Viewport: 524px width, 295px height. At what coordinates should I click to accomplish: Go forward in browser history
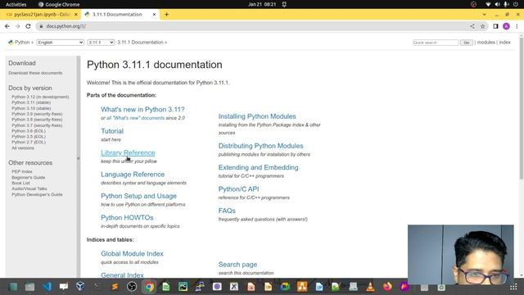tap(18, 26)
